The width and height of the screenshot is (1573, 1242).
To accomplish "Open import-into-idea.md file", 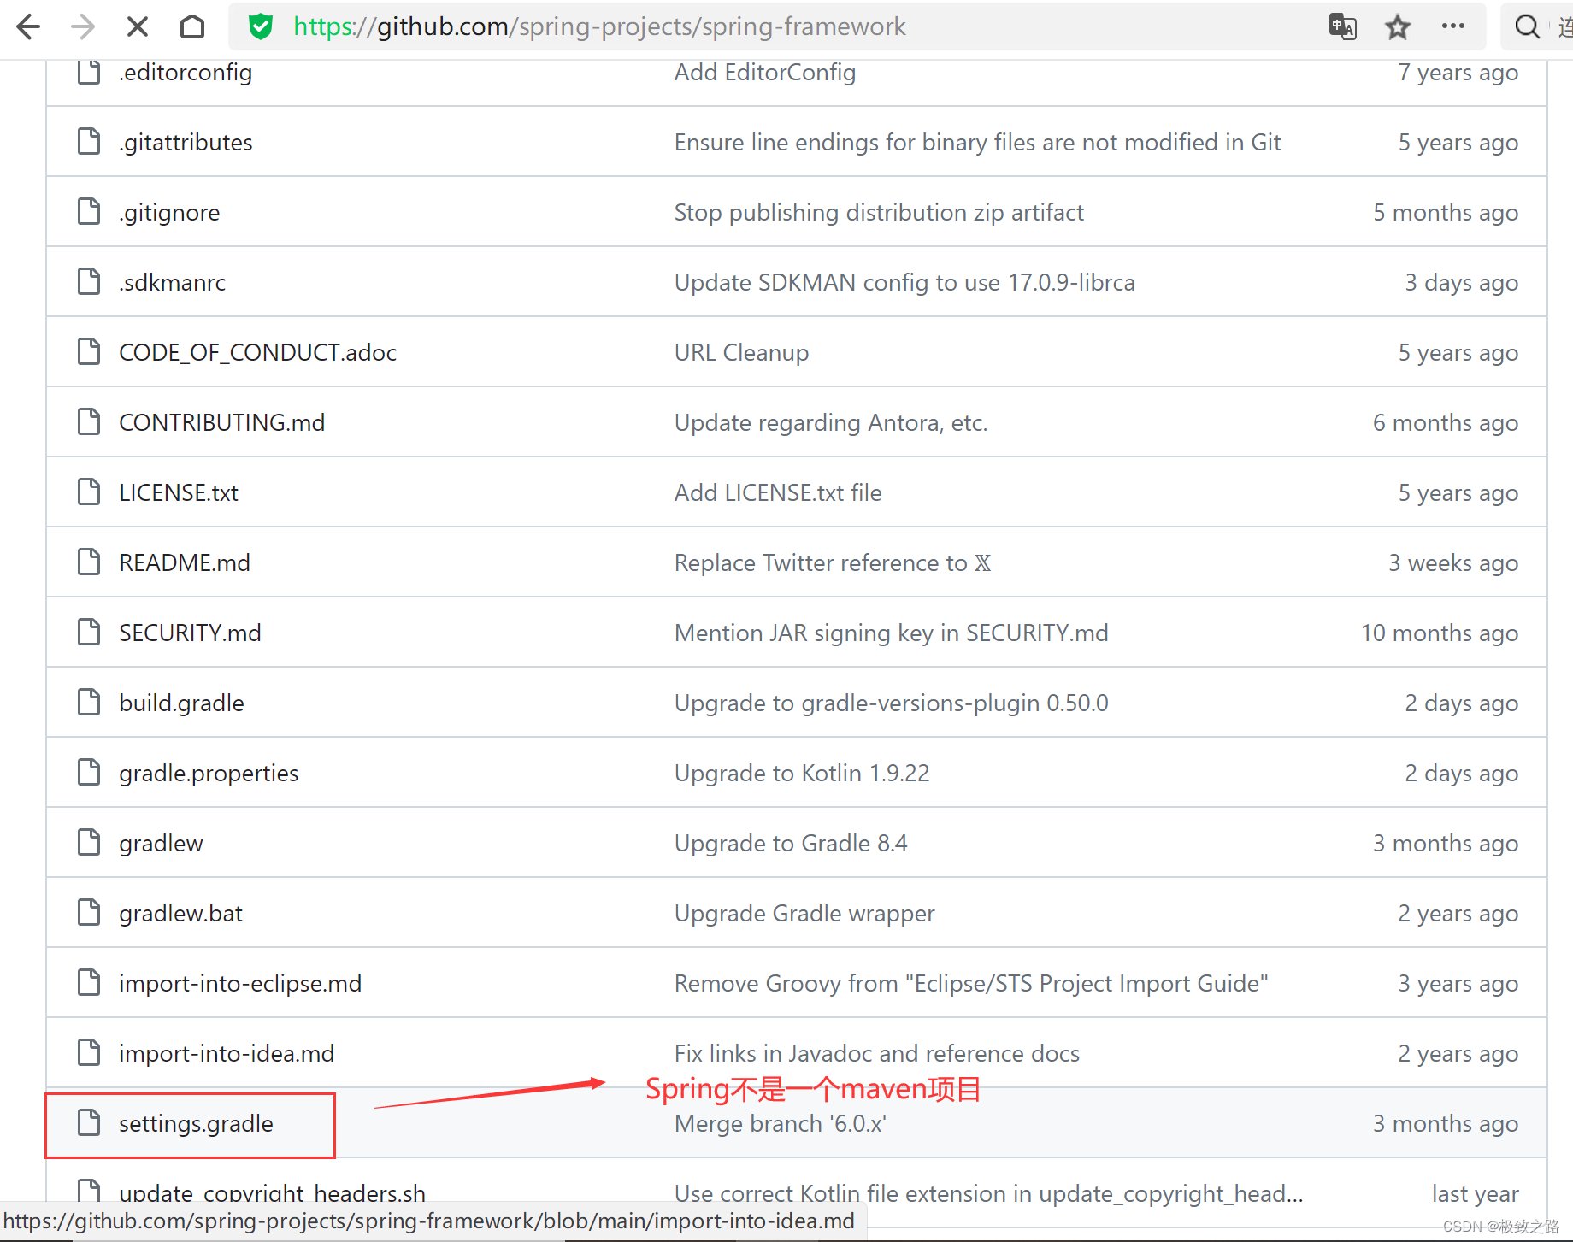I will click(227, 1053).
